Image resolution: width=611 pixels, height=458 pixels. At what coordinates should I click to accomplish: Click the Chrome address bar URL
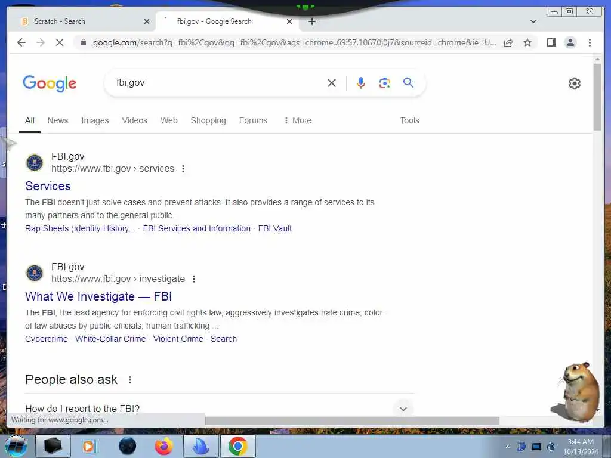point(294,42)
